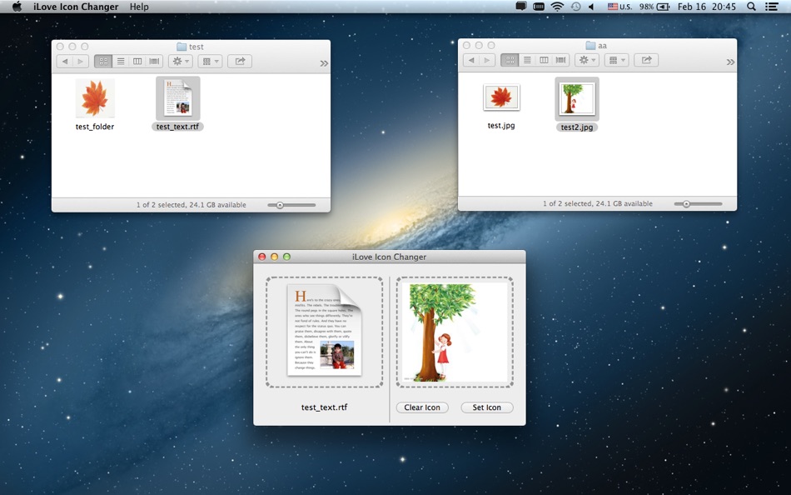Switch aa window to column view
This screenshot has width=791, height=495.
coord(544,60)
